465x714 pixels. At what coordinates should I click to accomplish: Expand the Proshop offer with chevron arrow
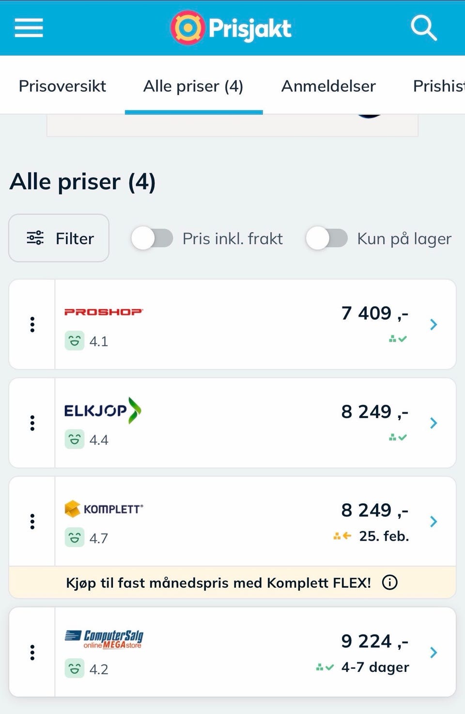coord(434,324)
